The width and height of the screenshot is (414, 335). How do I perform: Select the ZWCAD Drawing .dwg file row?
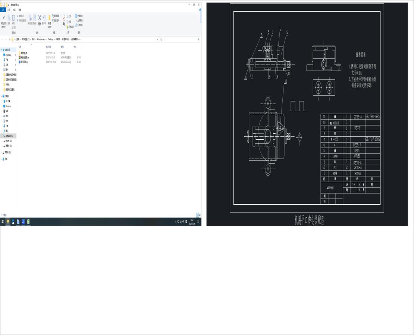[50, 62]
